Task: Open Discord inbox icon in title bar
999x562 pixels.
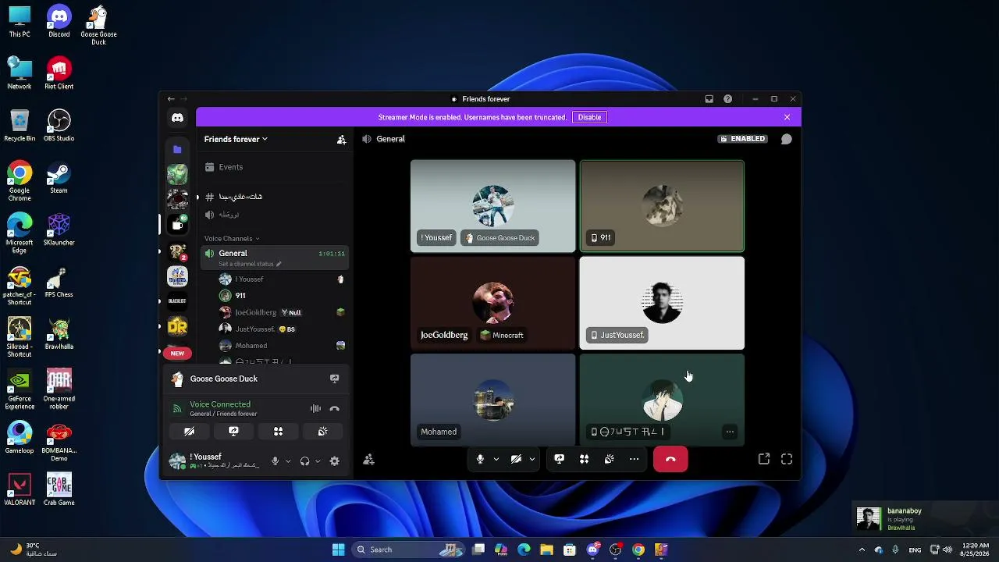Action: (709, 99)
